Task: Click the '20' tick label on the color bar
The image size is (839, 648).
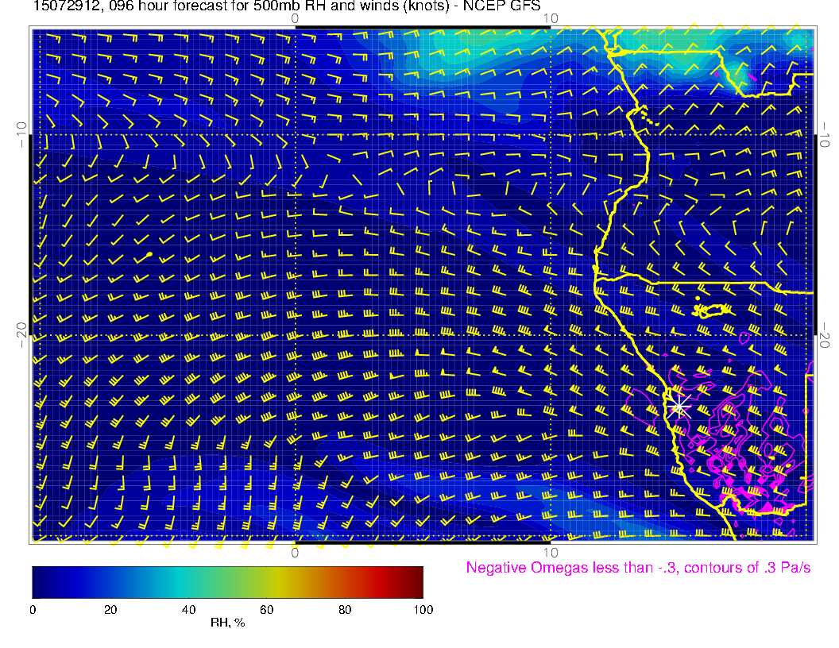Action: click(x=110, y=610)
